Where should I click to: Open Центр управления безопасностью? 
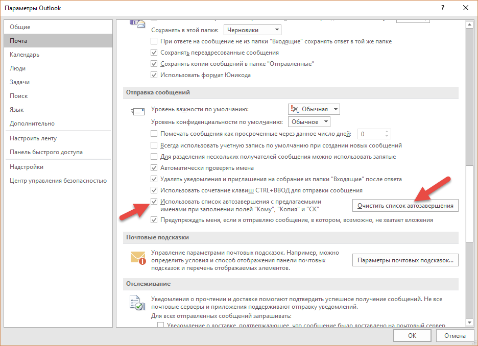pos(58,181)
